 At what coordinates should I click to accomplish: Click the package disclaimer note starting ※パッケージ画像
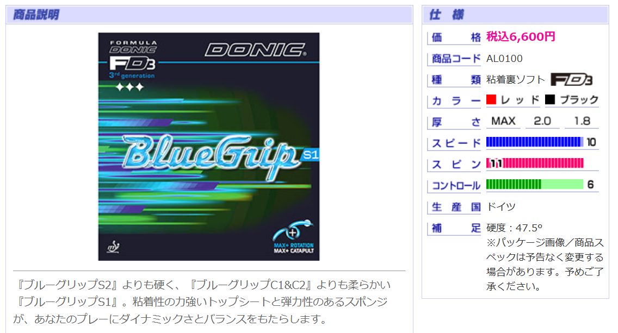[x=545, y=264]
